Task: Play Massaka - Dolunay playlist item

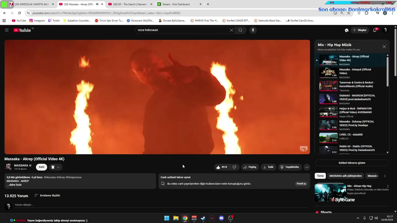Action: 351,125
